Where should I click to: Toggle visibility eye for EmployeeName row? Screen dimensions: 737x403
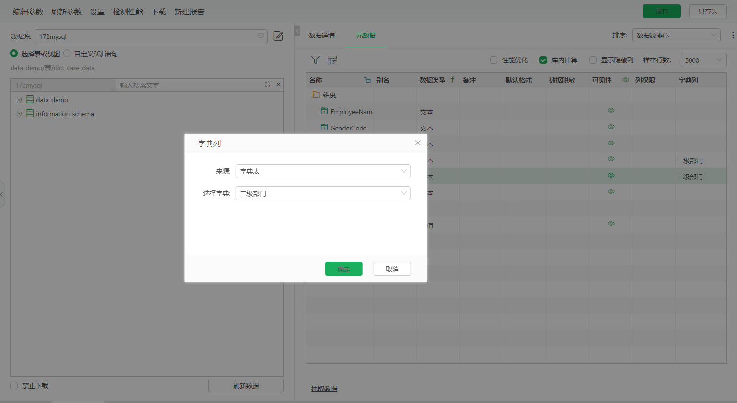[x=611, y=110]
